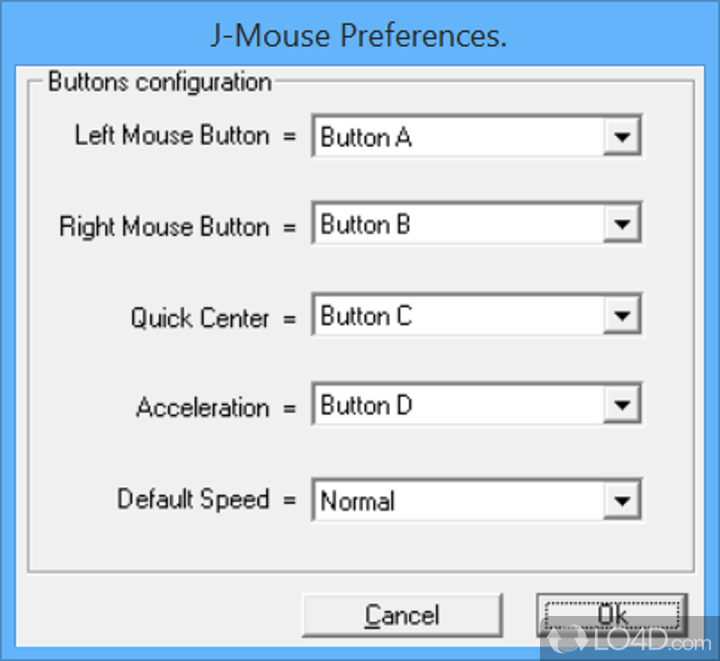Confirm preferences with the Ok button
The height and width of the screenshot is (661, 720).
pos(612,615)
